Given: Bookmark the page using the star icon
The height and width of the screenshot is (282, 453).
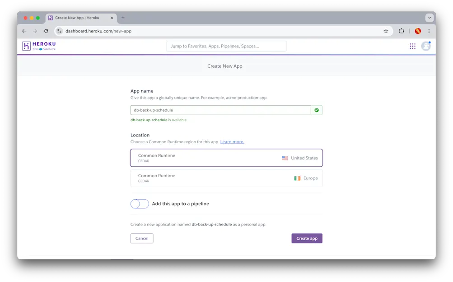Looking at the screenshot, I should pyautogui.click(x=386, y=31).
